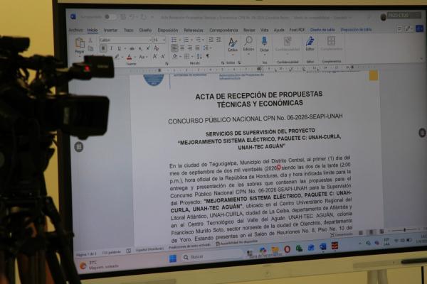Open the Windows Start menu
Screen dimensions: 427x284
click(x=173, y=258)
